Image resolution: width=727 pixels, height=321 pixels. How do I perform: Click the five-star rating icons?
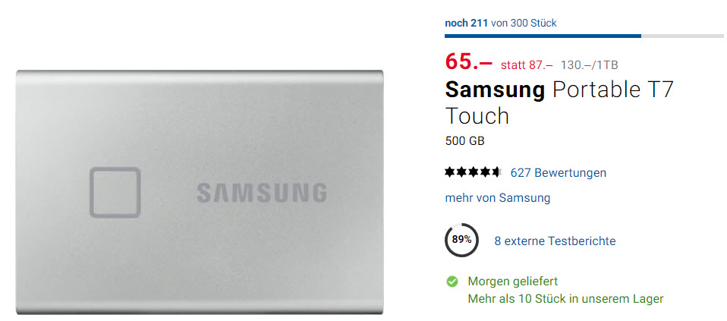(473, 172)
